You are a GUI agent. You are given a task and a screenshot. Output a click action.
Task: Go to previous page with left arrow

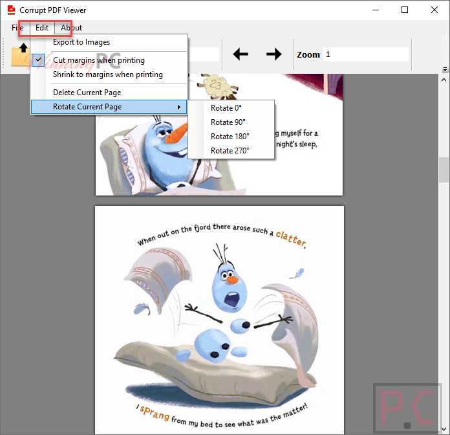[241, 54]
